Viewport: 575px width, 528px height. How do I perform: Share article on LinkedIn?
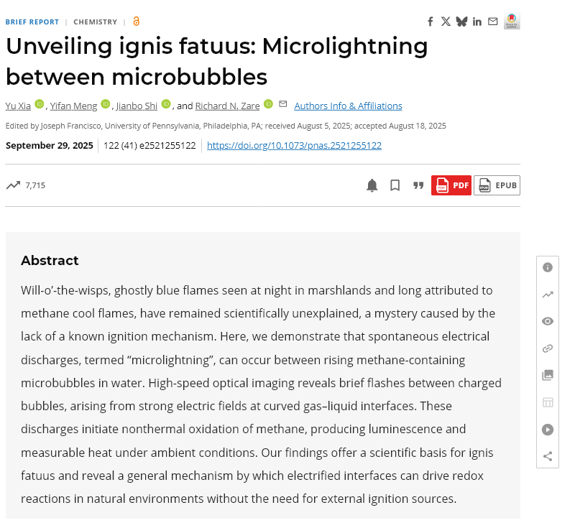click(477, 22)
